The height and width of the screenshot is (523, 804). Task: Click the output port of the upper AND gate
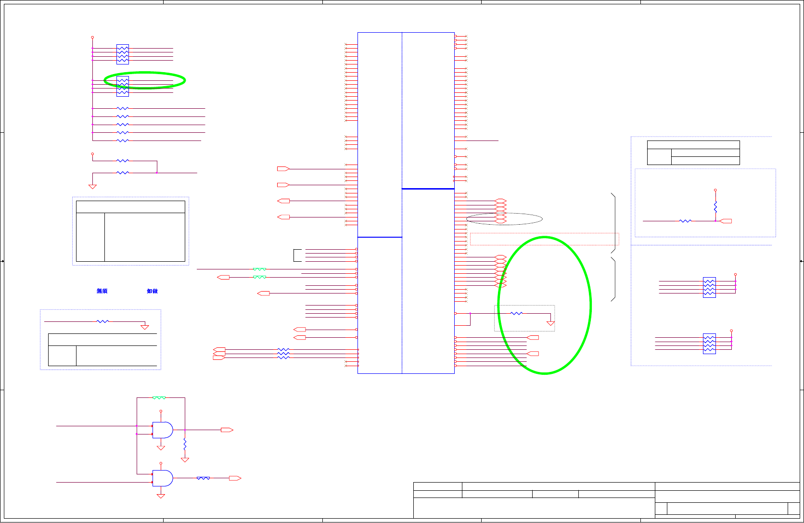click(x=227, y=430)
